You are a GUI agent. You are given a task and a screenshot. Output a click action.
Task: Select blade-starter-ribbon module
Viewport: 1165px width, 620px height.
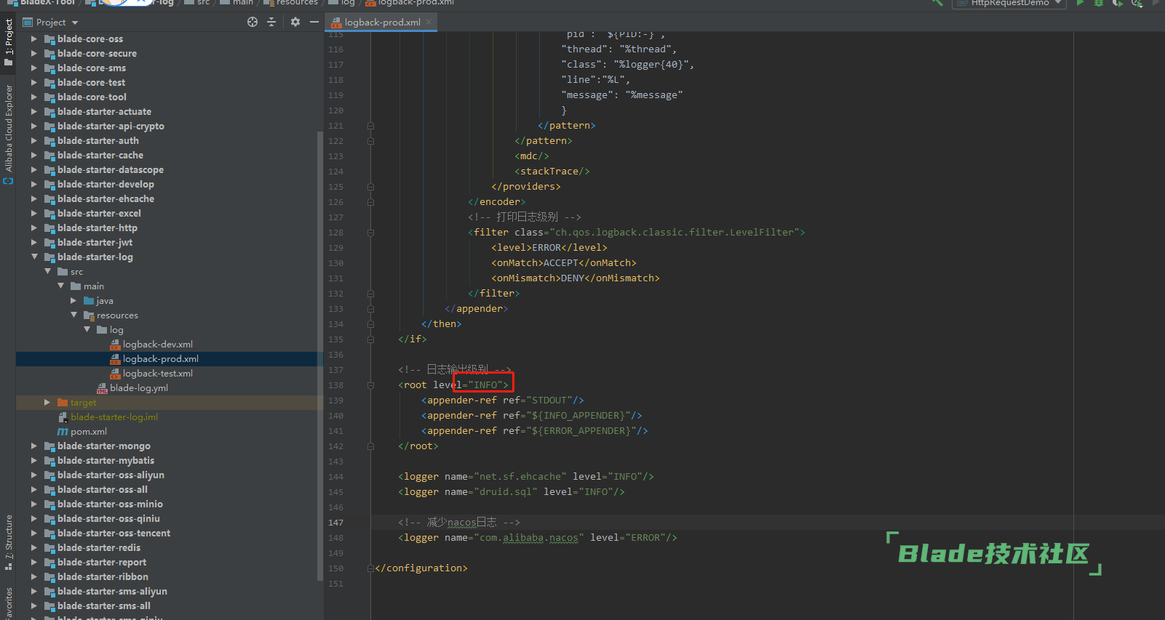(103, 576)
